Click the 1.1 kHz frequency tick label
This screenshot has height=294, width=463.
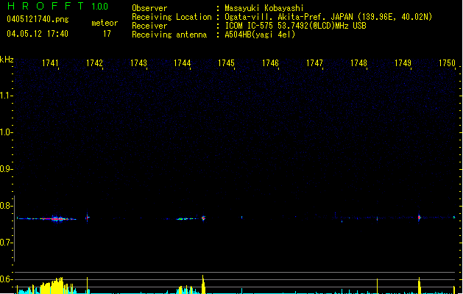[6, 96]
